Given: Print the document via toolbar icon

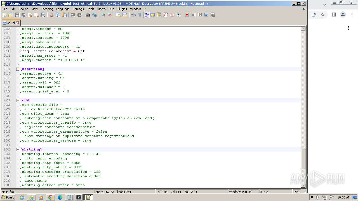Looking at the screenshot, I should pyautogui.click(x=43, y=15).
